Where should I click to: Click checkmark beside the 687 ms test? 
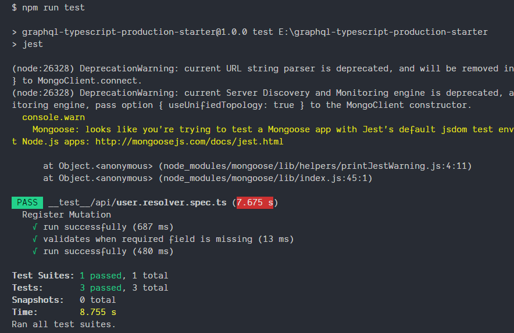(x=35, y=227)
